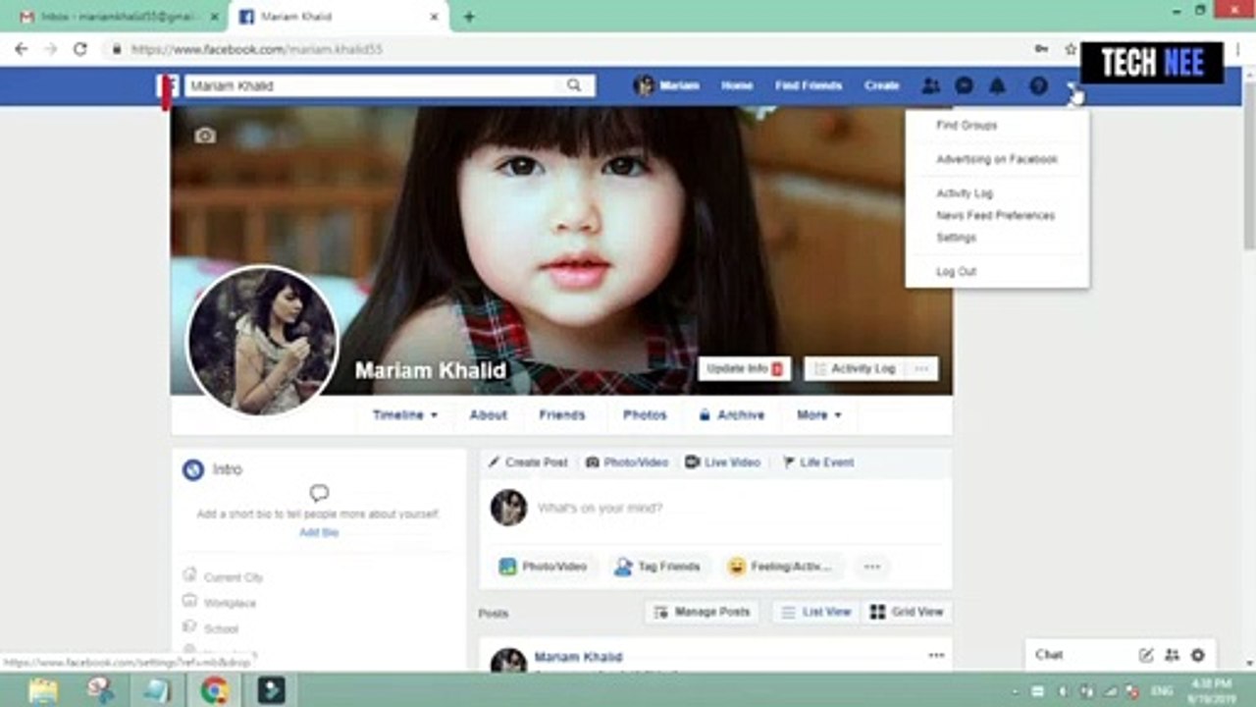This screenshot has width=1256, height=707.
Task: Select Activity Log in dropdown menu
Action: click(965, 193)
